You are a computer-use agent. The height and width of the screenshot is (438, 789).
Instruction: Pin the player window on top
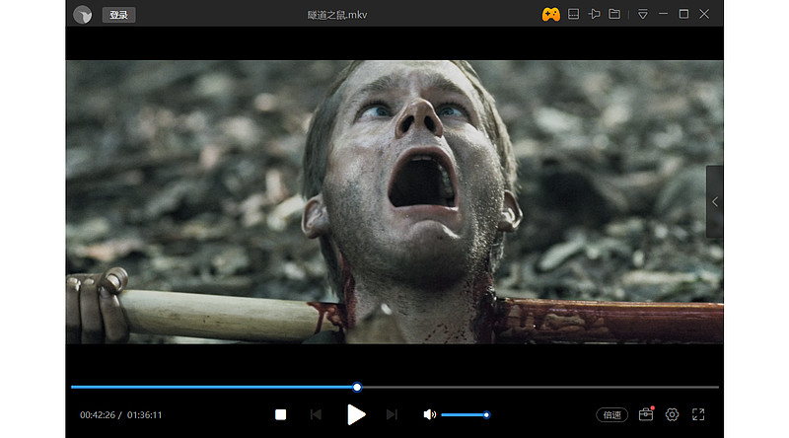pos(595,14)
